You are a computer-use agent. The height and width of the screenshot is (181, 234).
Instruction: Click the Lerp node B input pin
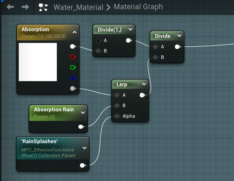pyautogui.click(x=117, y=106)
